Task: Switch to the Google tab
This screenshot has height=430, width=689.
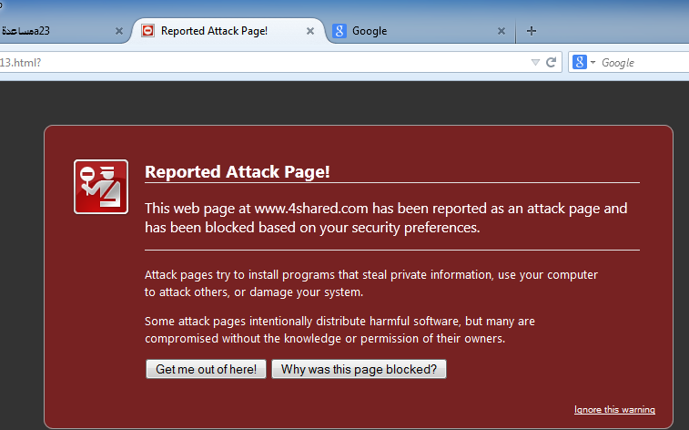Action: [x=420, y=31]
